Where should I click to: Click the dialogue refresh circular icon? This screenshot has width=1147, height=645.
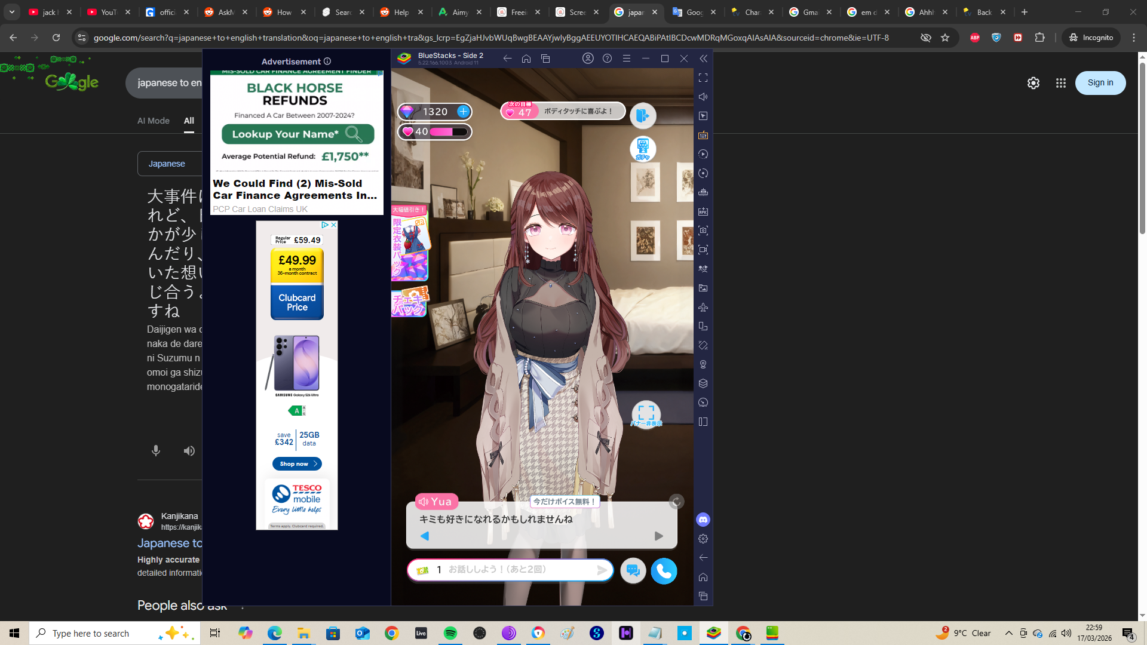point(676,502)
